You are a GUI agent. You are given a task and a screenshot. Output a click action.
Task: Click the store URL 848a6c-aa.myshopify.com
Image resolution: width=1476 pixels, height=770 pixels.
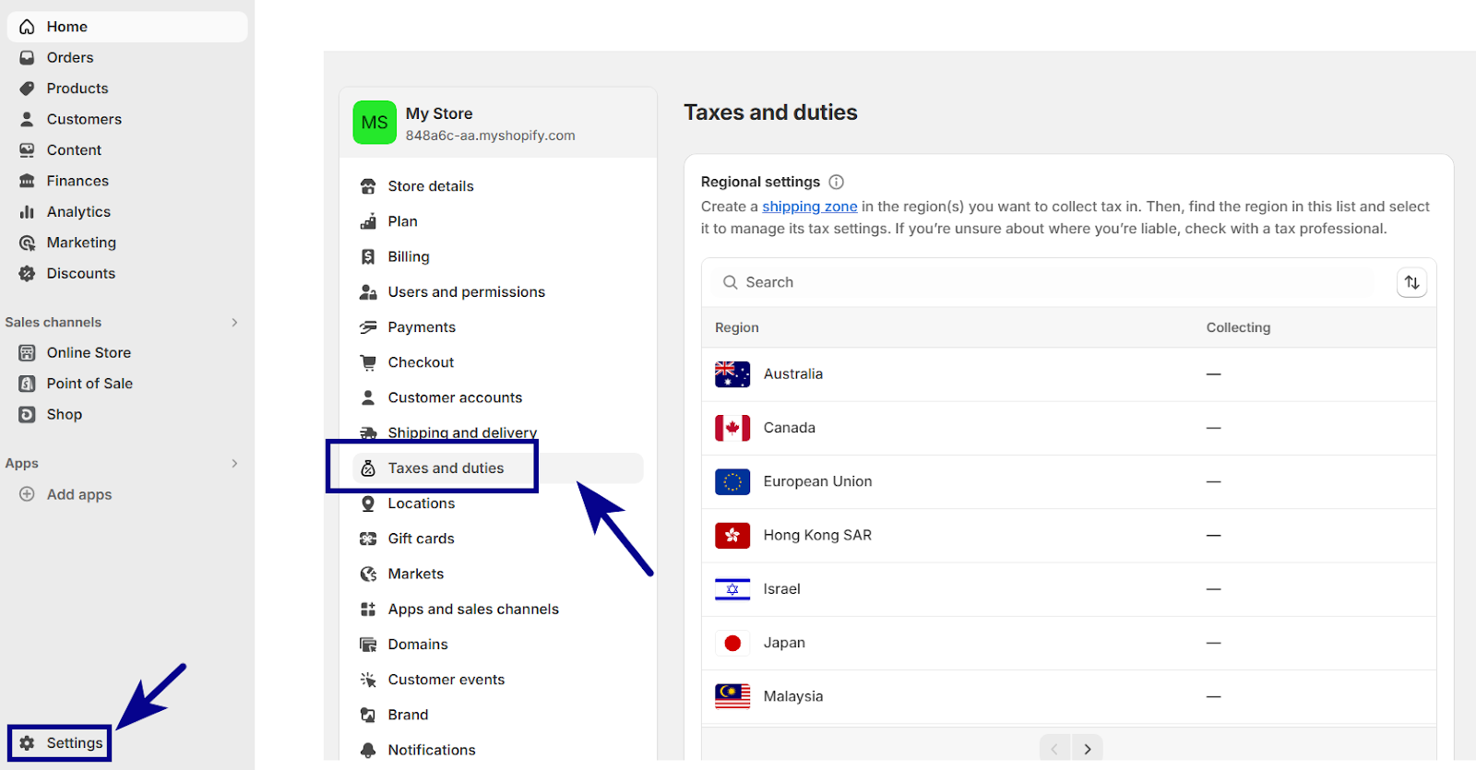coord(490,136)
